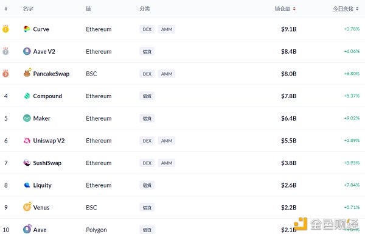Click the 分类 column header
365x237 pixels.
coord(145,9)
